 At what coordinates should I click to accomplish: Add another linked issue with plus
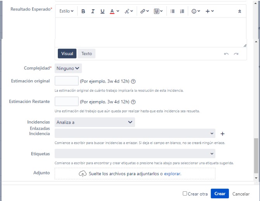point(222,134)
